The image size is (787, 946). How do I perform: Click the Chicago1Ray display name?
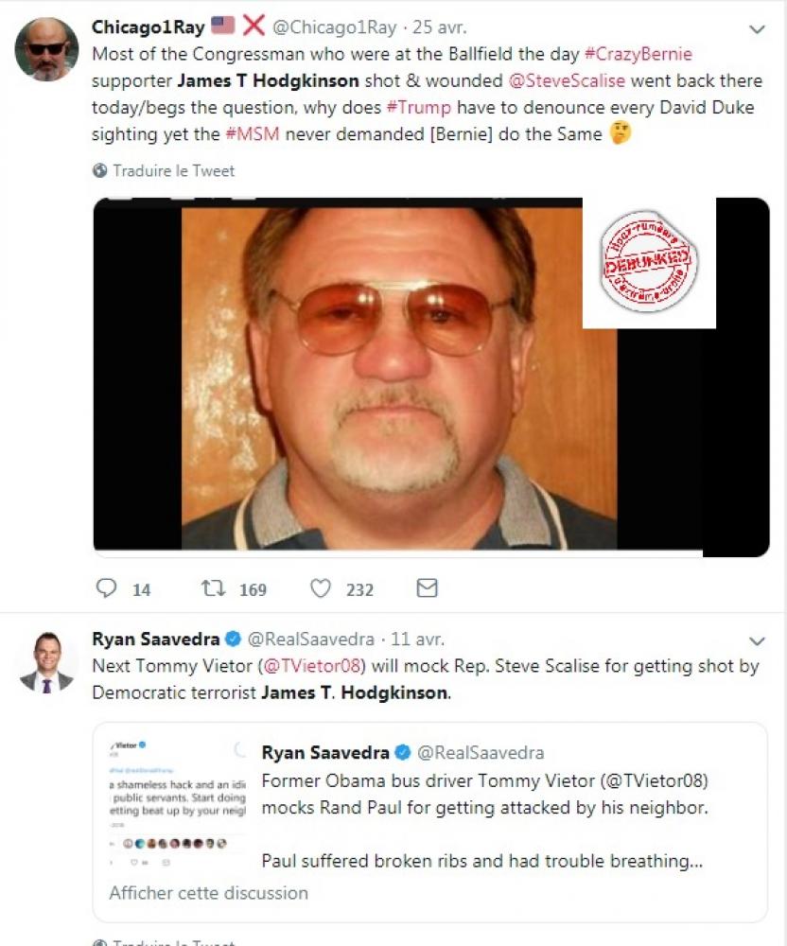click(147, 26)
